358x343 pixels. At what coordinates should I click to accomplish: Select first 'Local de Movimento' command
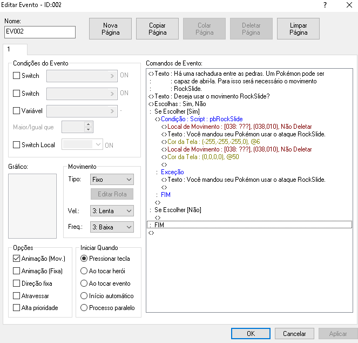[x=237, y=127]
